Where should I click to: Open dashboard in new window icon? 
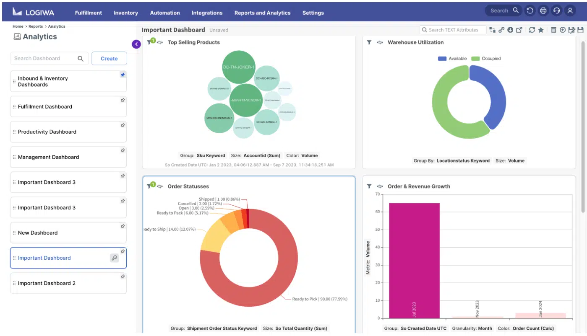point(519,30)
